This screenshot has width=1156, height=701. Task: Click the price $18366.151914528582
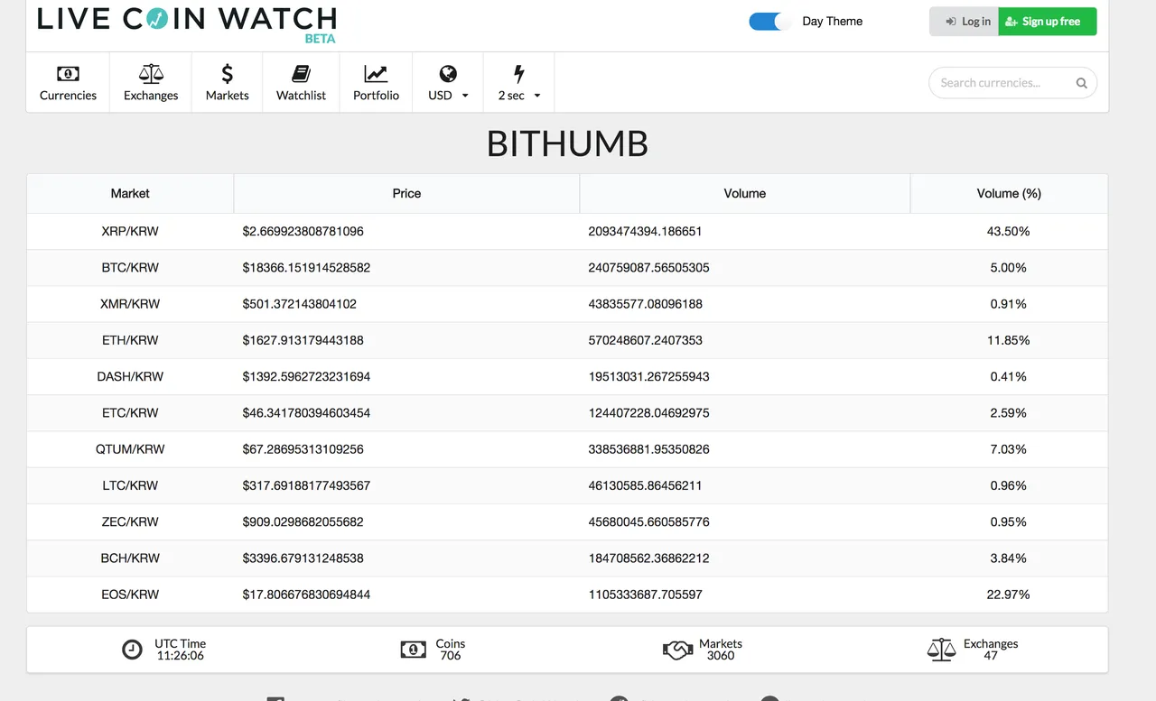click(306, 268)
